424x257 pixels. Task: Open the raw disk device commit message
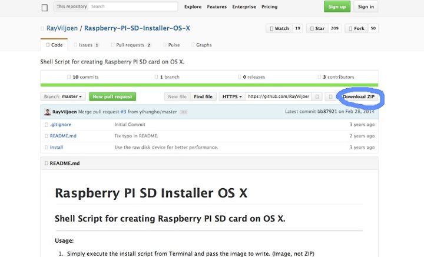point(166,147)
